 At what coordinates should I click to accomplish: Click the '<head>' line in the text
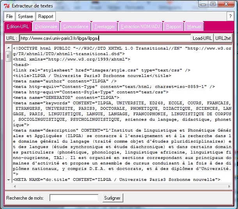coord(21,65)
